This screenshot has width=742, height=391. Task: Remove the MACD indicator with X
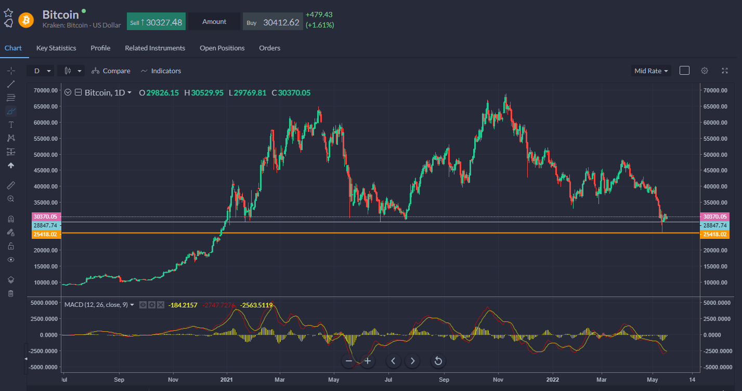(x=160, y=305)
